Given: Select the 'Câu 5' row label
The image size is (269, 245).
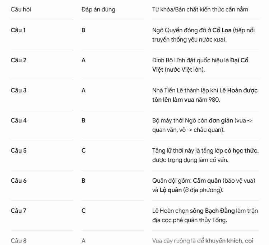Looking at the screenshot, I should click(x=19, y=151).
